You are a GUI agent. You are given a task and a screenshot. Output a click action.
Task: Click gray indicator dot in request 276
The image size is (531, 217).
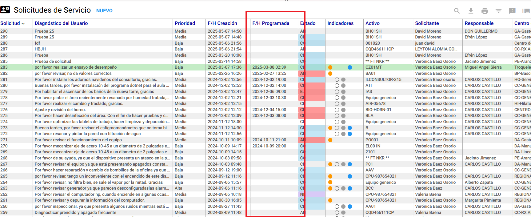click(343, 110)
